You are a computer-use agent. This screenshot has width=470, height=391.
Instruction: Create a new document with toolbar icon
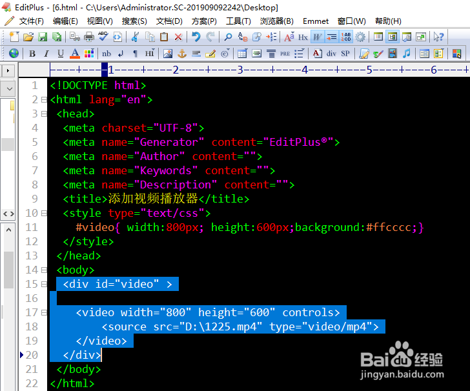pyautogui.click(x=14, y=37)
